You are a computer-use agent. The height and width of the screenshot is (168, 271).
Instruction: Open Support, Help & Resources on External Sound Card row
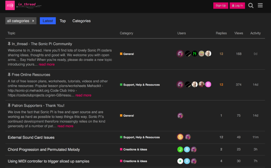point(140,137)
